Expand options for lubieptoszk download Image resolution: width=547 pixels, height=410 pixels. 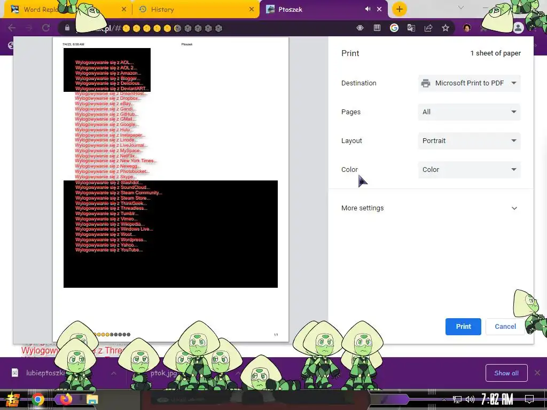point(114,373)
